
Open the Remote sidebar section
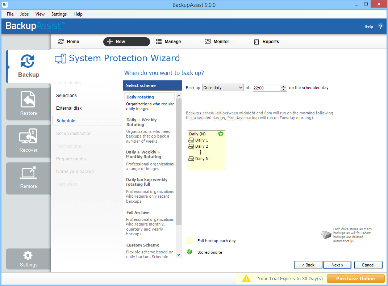pos(29,178)
